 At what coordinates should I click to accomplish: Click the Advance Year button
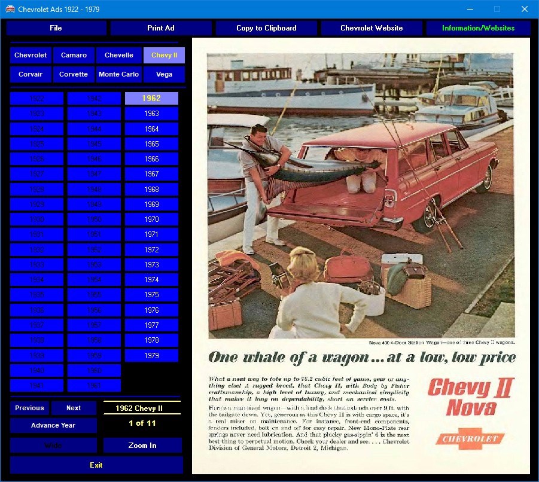53,425
